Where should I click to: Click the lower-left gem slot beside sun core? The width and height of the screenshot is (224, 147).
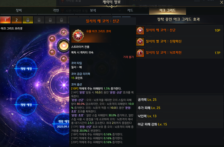pyautogui.click(x=52, y=52)
